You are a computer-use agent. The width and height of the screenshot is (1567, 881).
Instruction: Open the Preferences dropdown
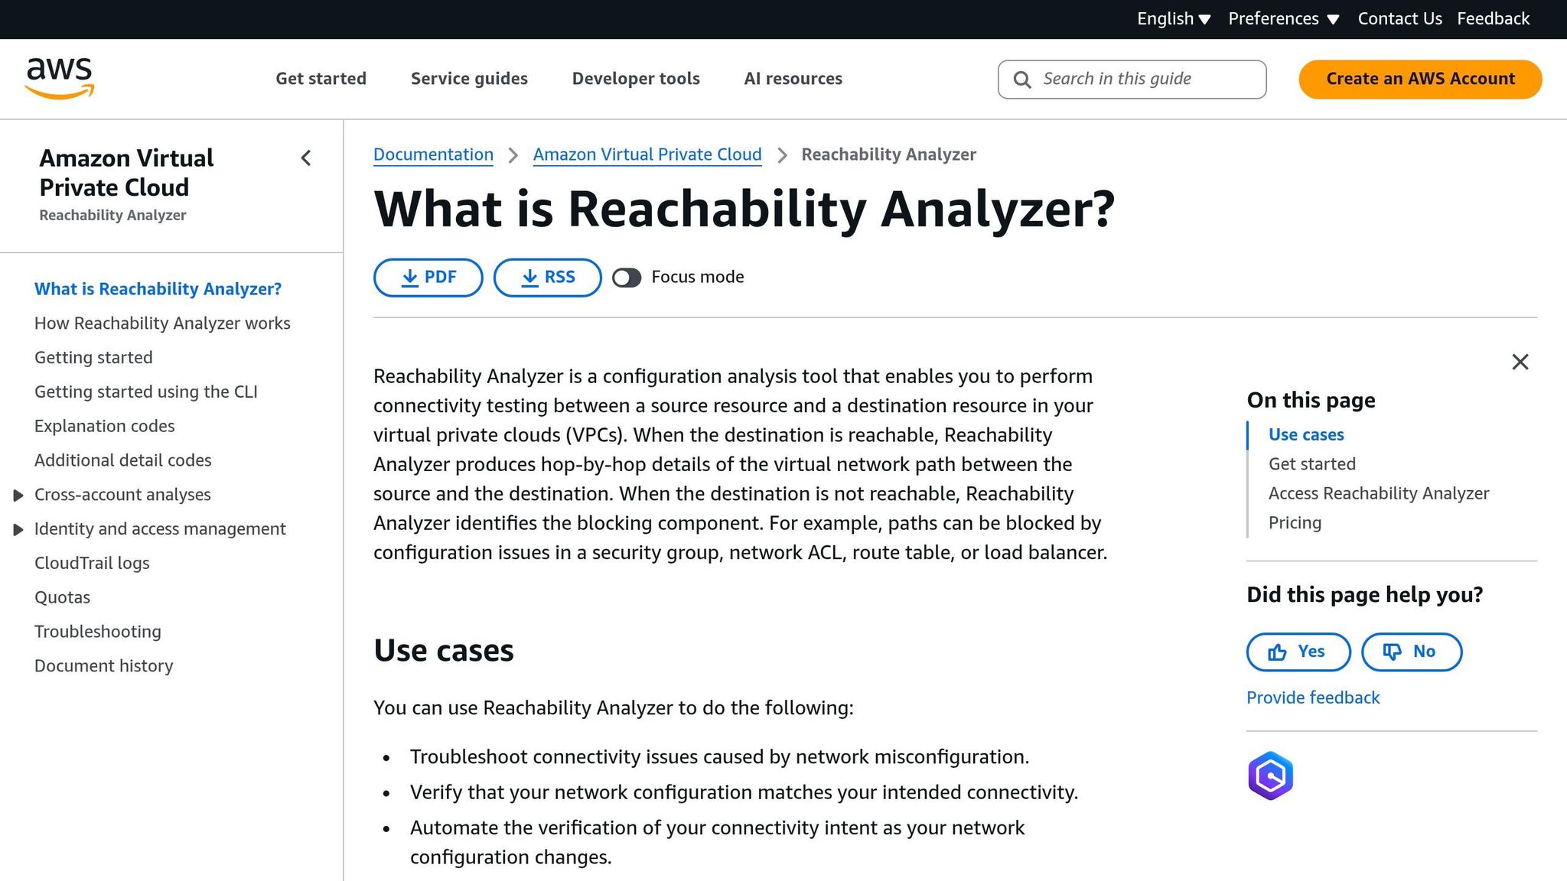1283,18
